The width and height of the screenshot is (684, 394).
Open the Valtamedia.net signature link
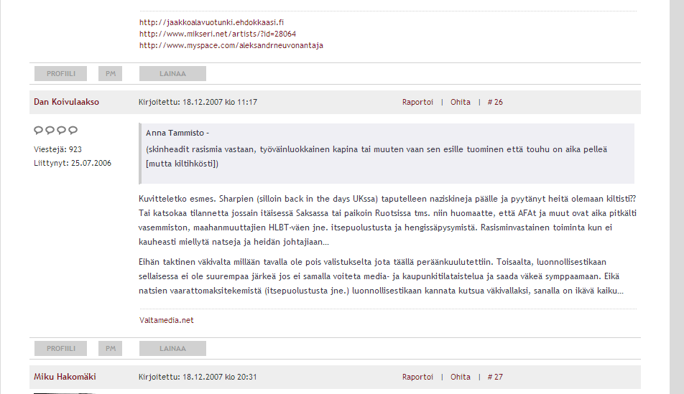click(166, 320)
